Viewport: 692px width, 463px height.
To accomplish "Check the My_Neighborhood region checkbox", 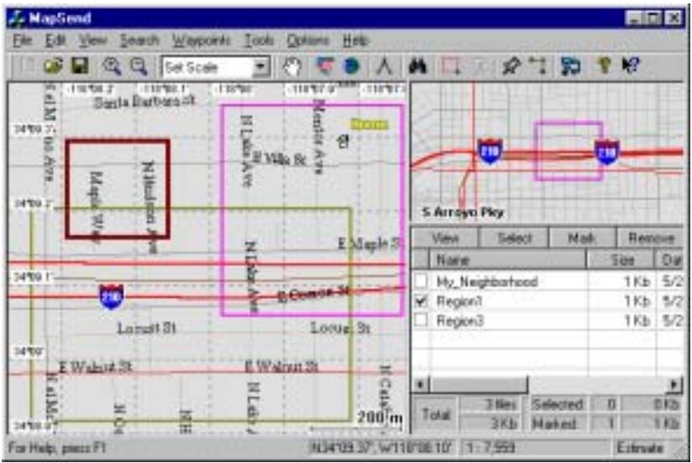I will click(x=421, y=281).
